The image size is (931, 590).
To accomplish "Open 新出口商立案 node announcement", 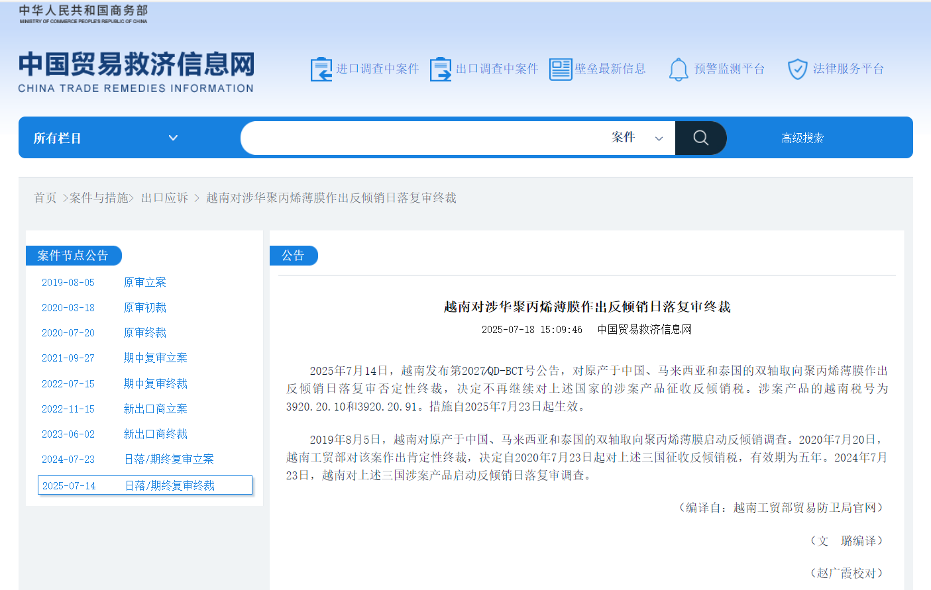I will point(156,409).
